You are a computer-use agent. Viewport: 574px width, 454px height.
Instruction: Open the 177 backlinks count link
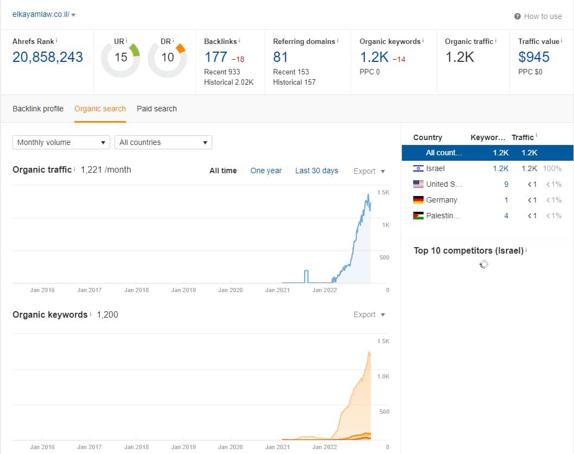tap(216, 57)
